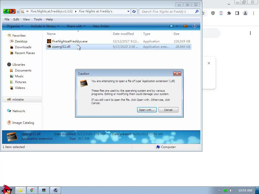Click the search magnifier icon in Explorer
Image resolution: width=259 pixels, height=194 pixels.
197,11
